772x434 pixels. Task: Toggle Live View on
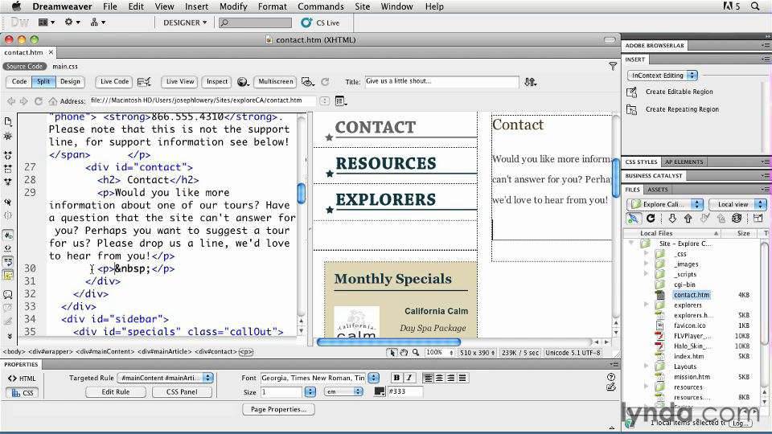(179, 82)
